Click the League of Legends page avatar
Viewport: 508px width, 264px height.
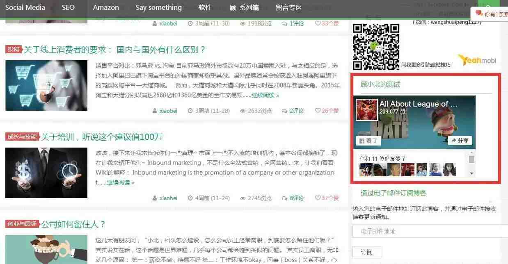pos(366,109)
